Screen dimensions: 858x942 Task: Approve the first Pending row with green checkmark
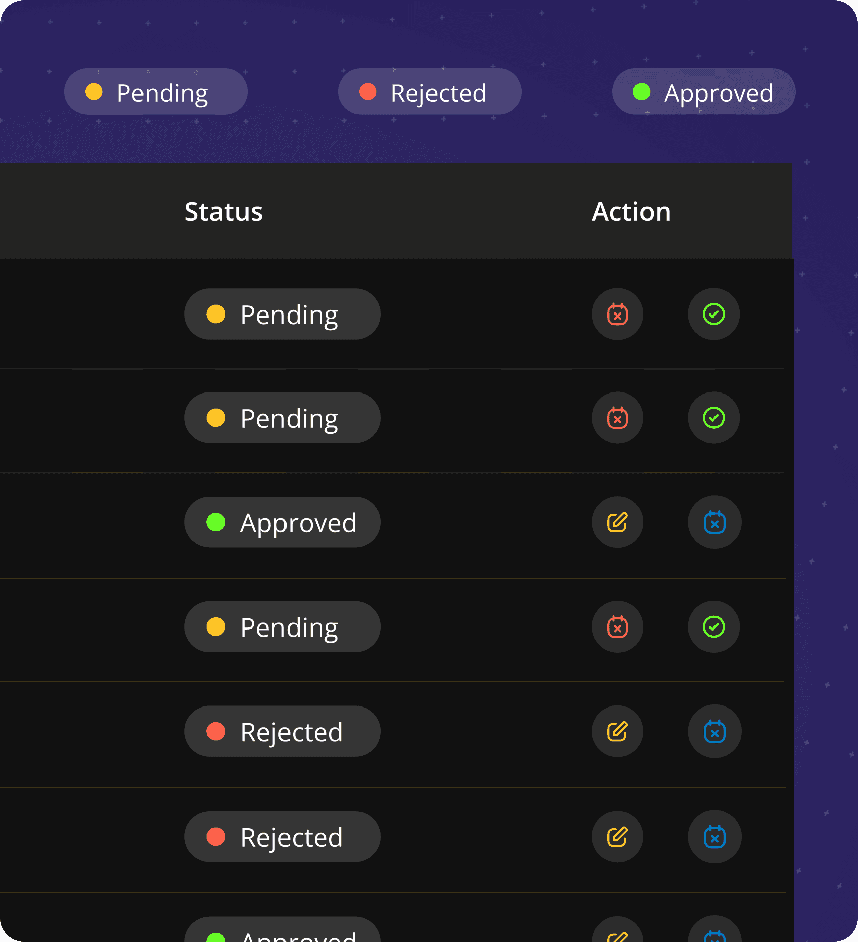click(x=713, y=314)
